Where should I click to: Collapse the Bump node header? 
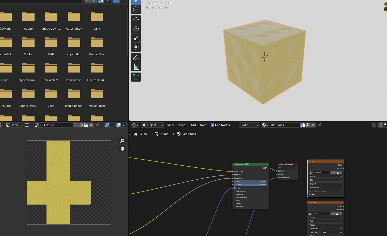pos(309,202)
